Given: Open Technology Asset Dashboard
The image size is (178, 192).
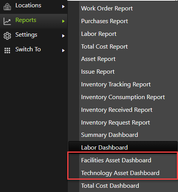Looking at the screenshot, I should 120,173.
